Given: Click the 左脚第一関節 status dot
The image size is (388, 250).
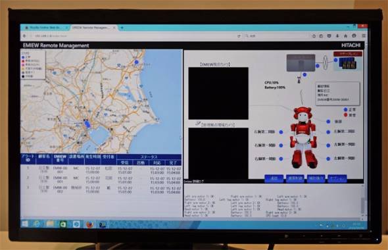Looking at the screenshot, I should pos(328,159).
